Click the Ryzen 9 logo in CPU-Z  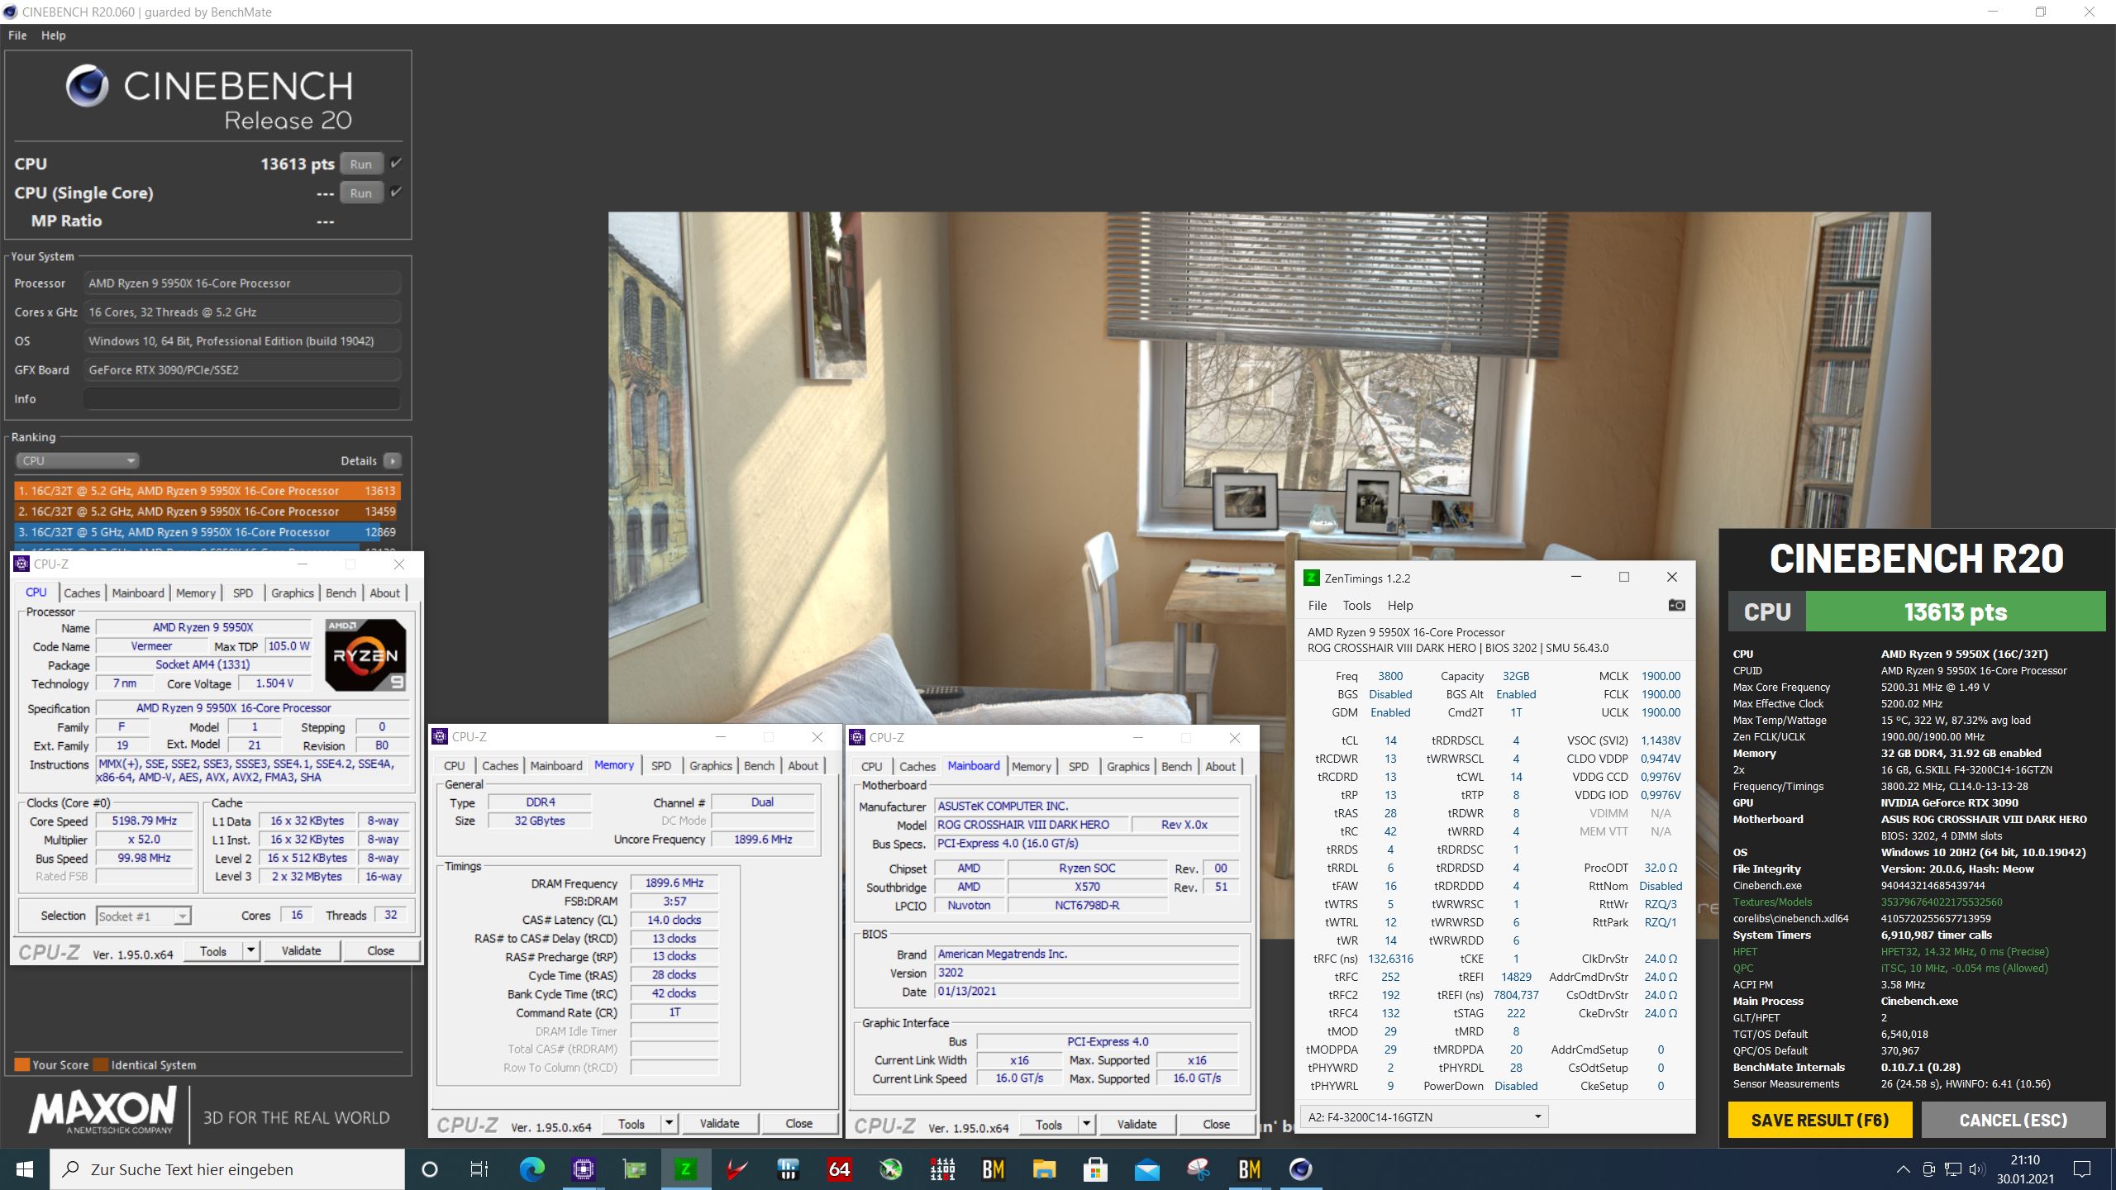tap(365, 655)
